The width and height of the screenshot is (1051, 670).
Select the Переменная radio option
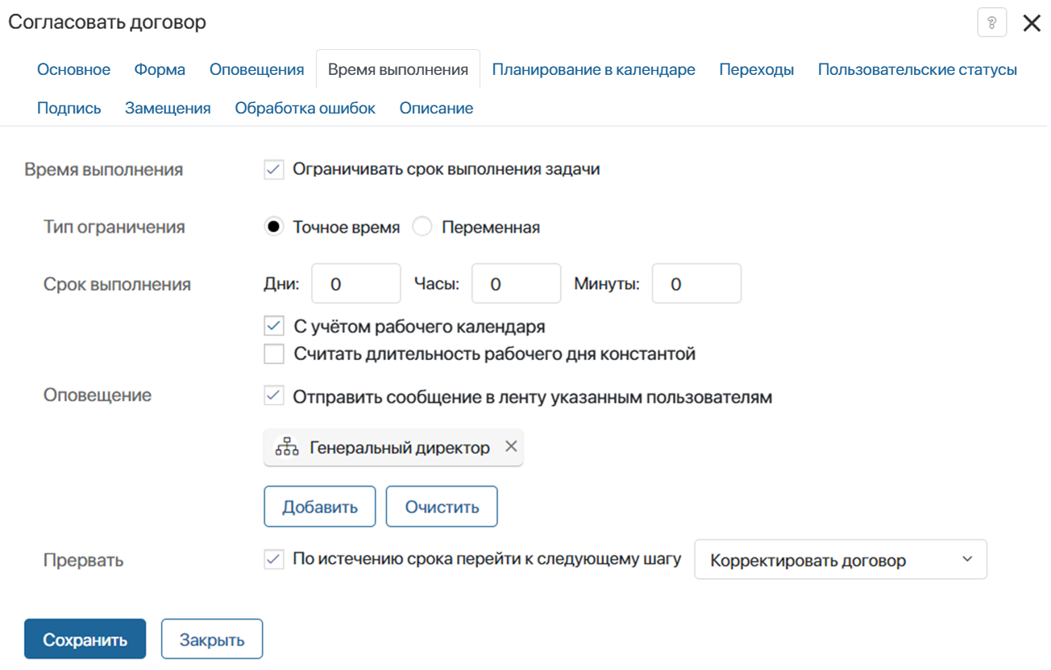pyautogui.click(x=422, y=227)
